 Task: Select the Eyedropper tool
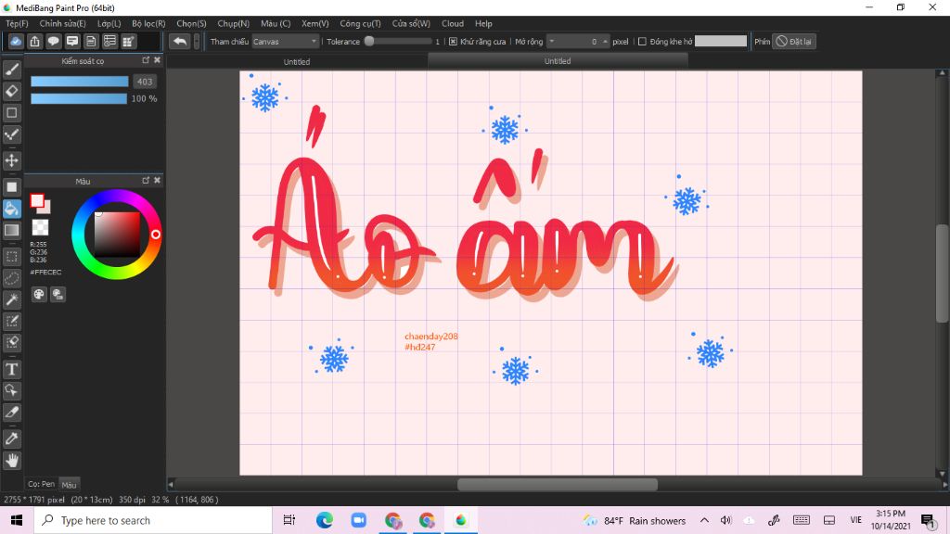tap(11, 439)
